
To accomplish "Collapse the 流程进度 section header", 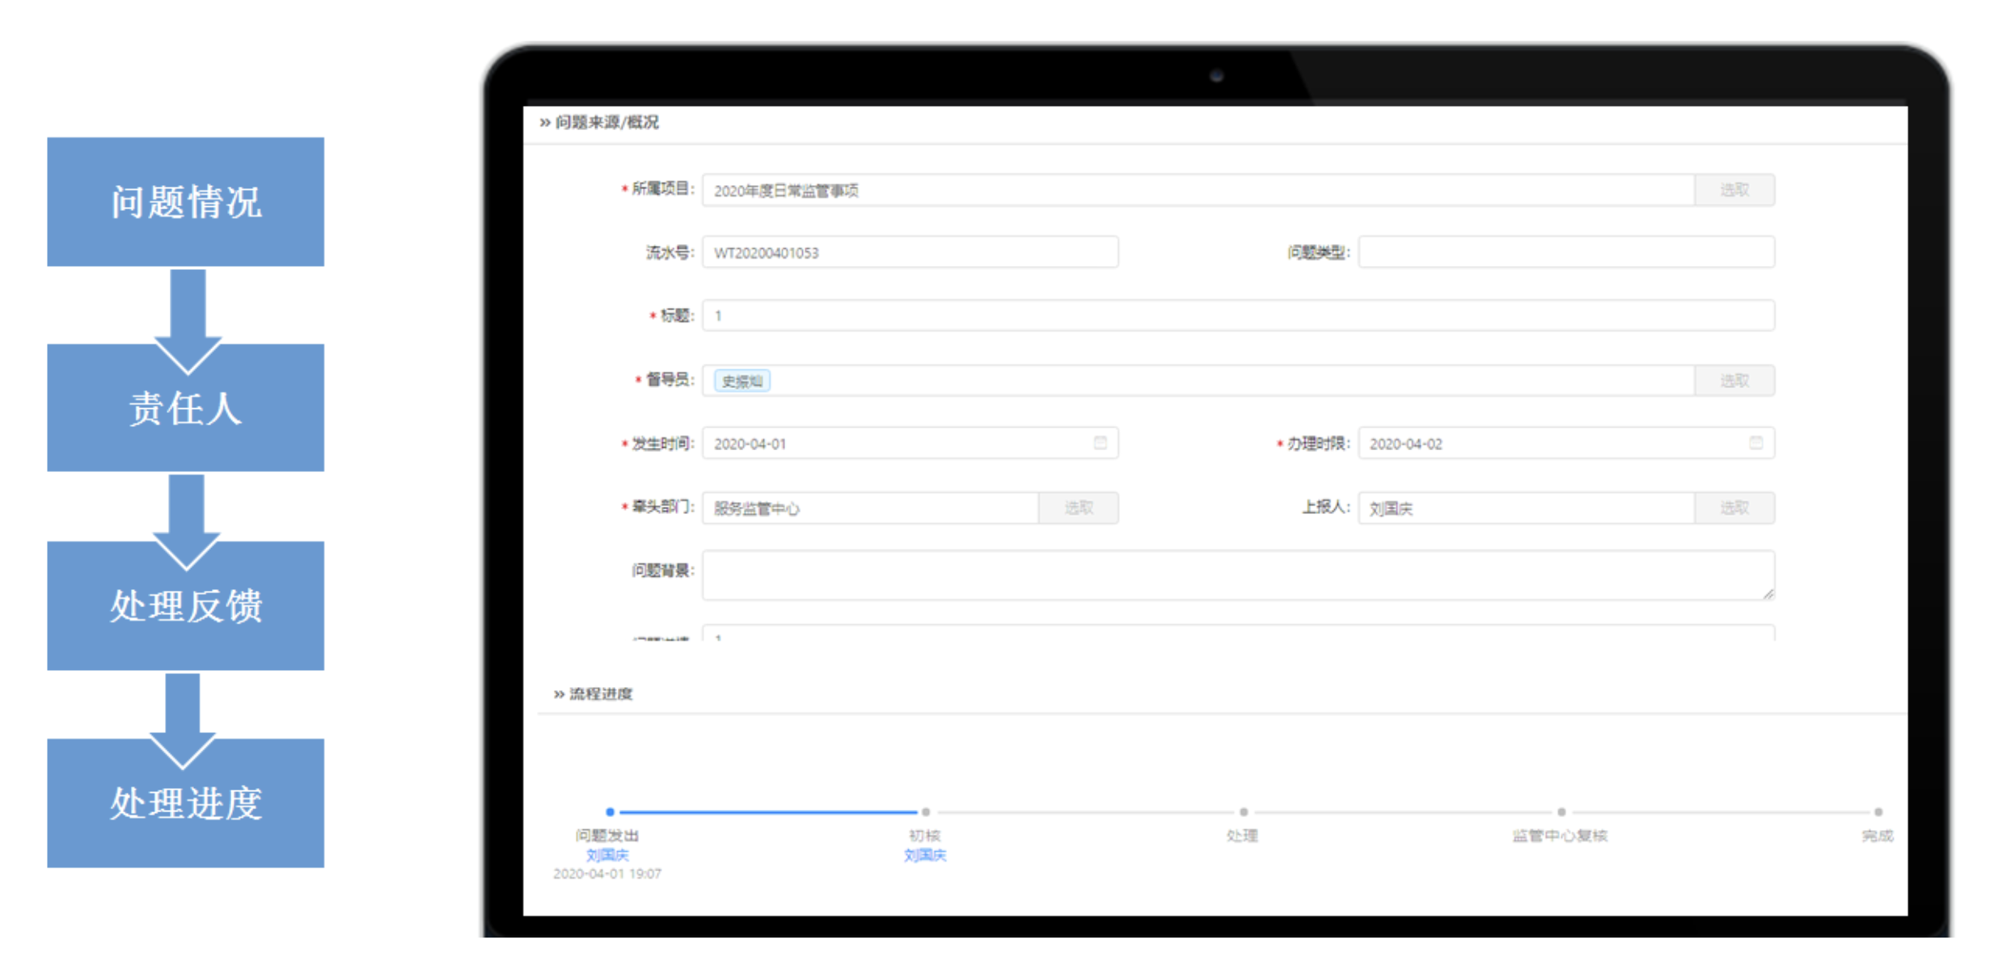I will 593,693.
